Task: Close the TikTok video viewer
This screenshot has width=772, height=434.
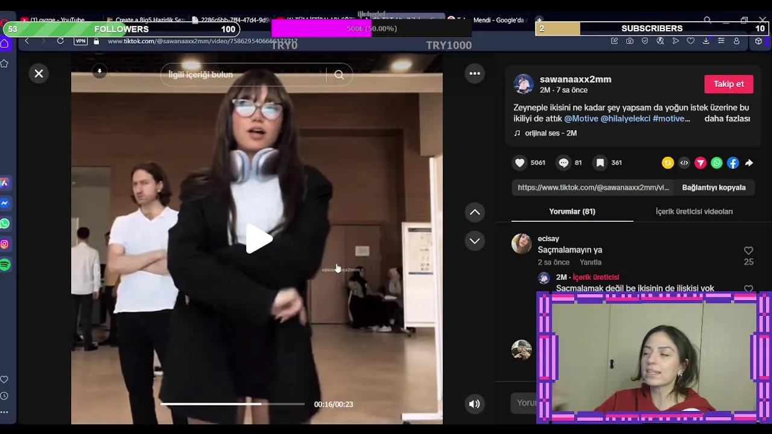Action: point(39,74)
